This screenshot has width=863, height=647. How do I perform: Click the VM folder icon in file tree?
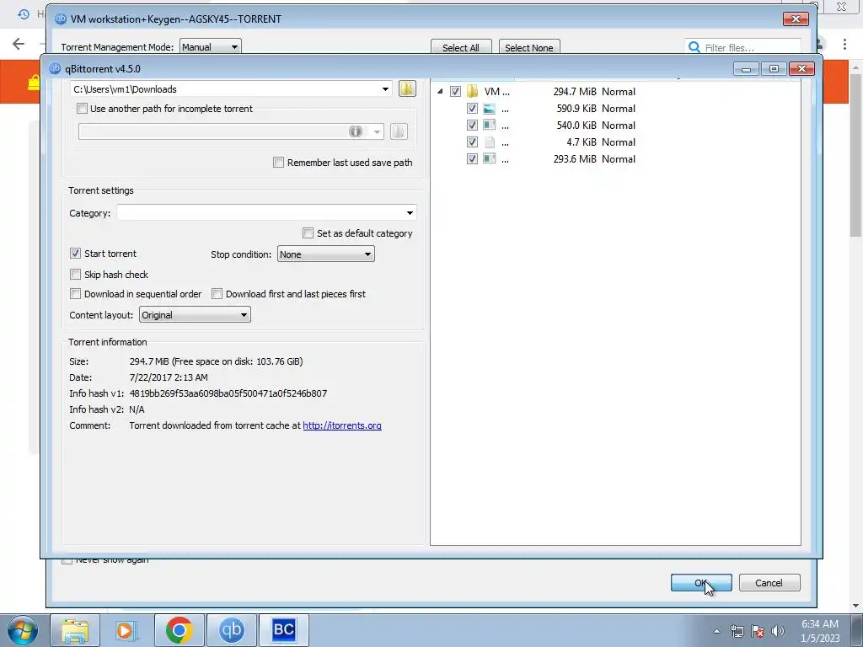[x=472, y=91]
